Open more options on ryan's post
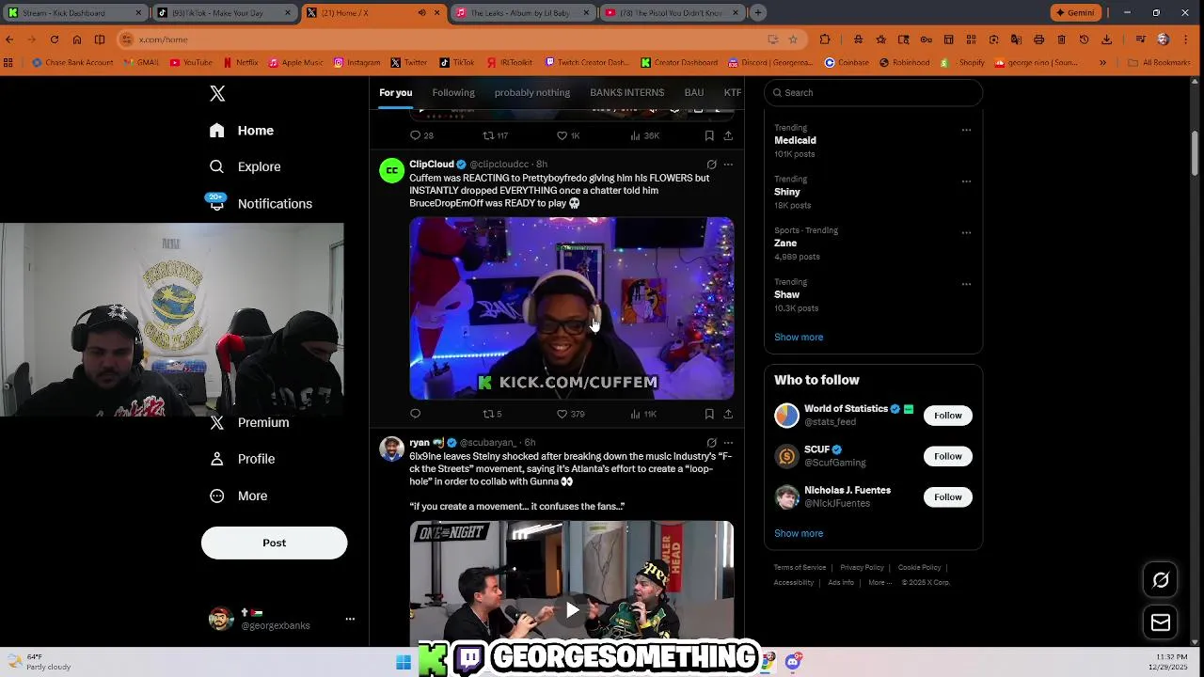1204x677 pixels. [x=728, y=443]
